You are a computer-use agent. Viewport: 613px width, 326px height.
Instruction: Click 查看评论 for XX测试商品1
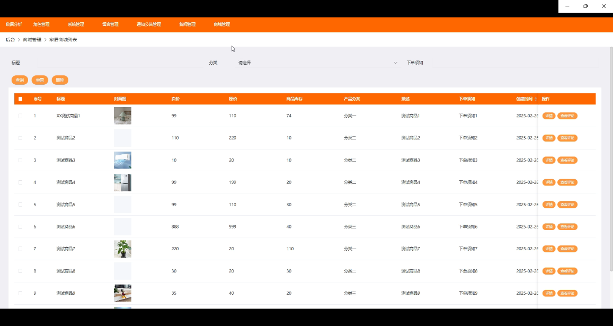click(567, 116)
